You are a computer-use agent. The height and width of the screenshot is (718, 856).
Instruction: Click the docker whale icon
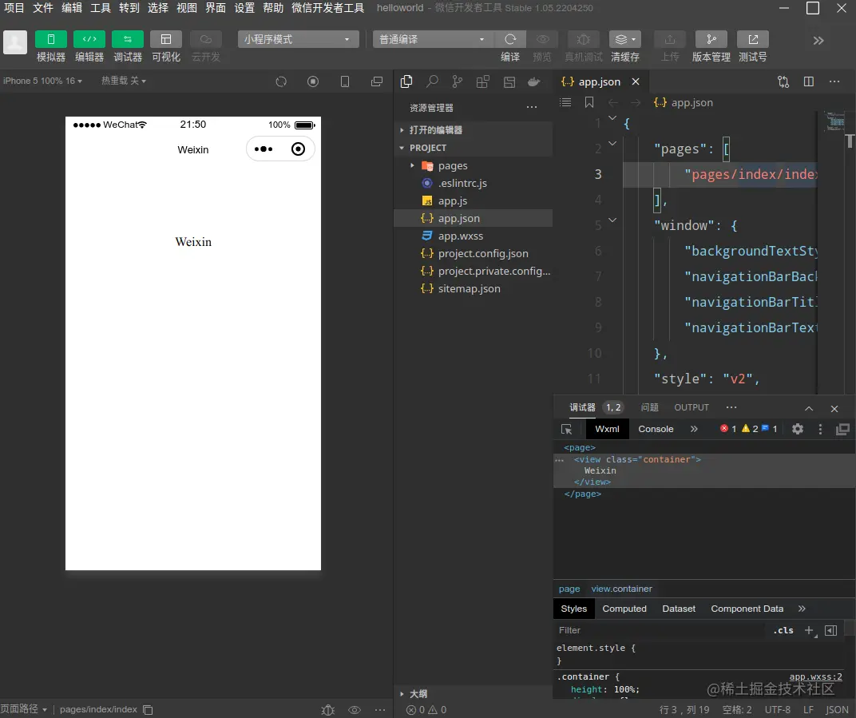534,82
